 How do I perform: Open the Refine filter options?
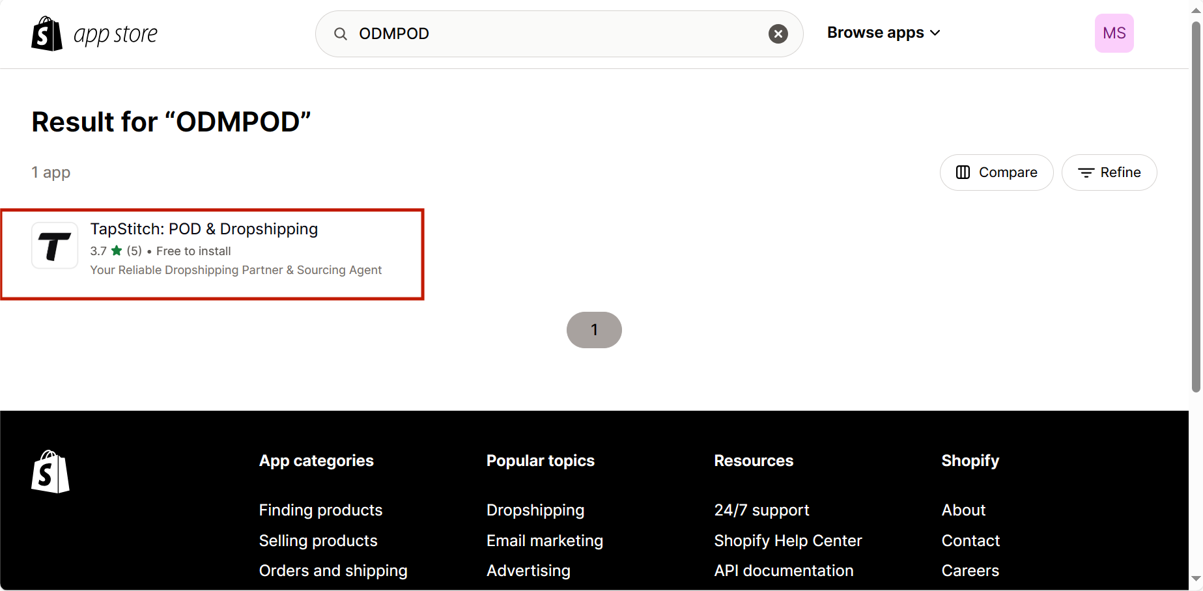[1109, 172]
